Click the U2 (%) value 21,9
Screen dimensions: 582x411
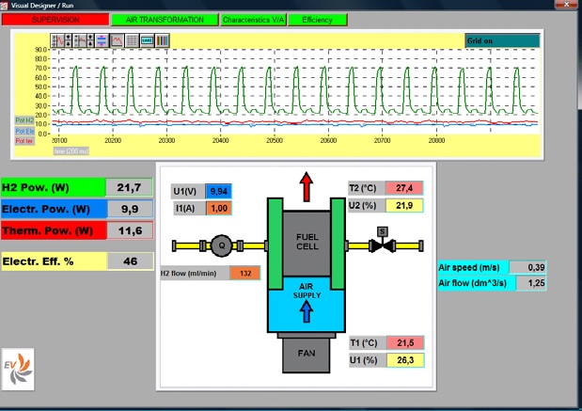[404, 205]
